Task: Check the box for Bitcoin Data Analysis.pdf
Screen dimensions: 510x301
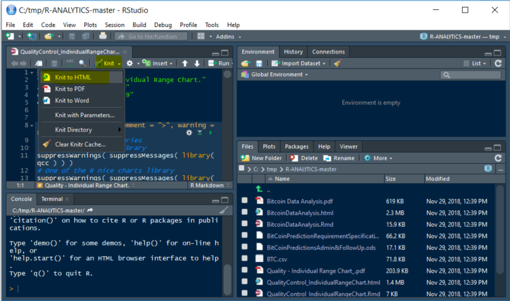Action: (245, 200)
